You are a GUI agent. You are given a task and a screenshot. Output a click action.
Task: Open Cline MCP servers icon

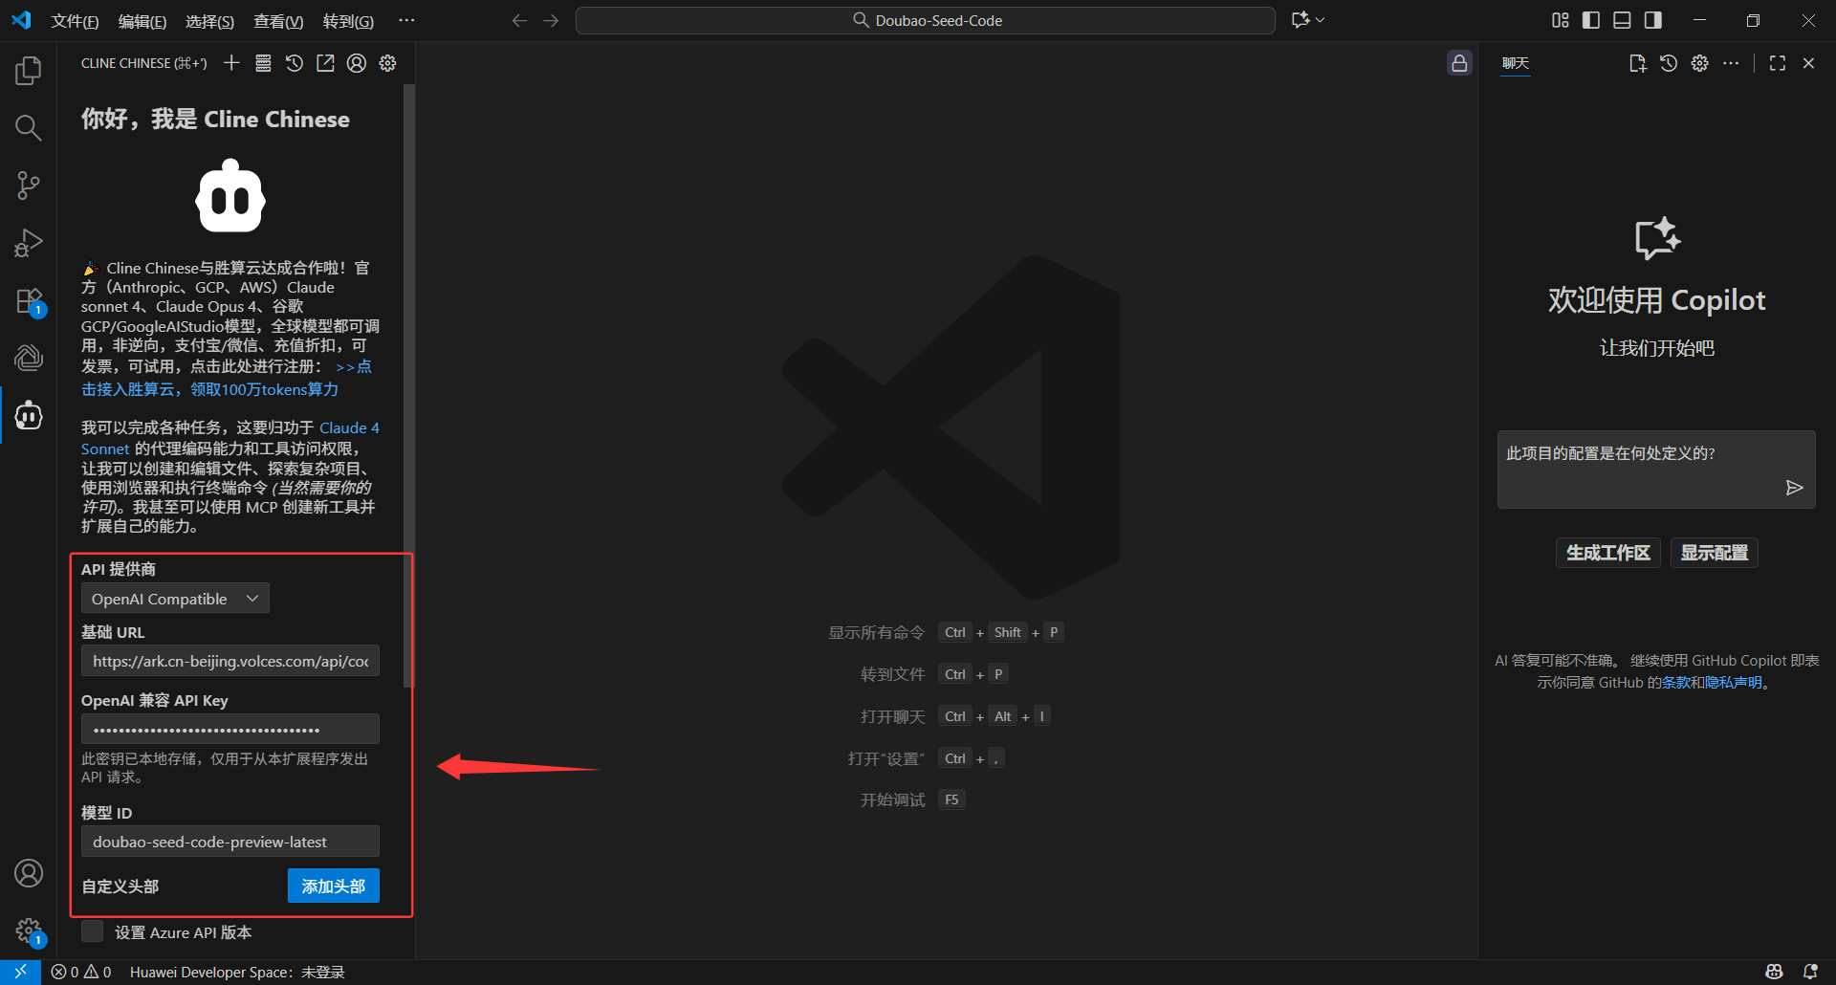coord(263,63)
